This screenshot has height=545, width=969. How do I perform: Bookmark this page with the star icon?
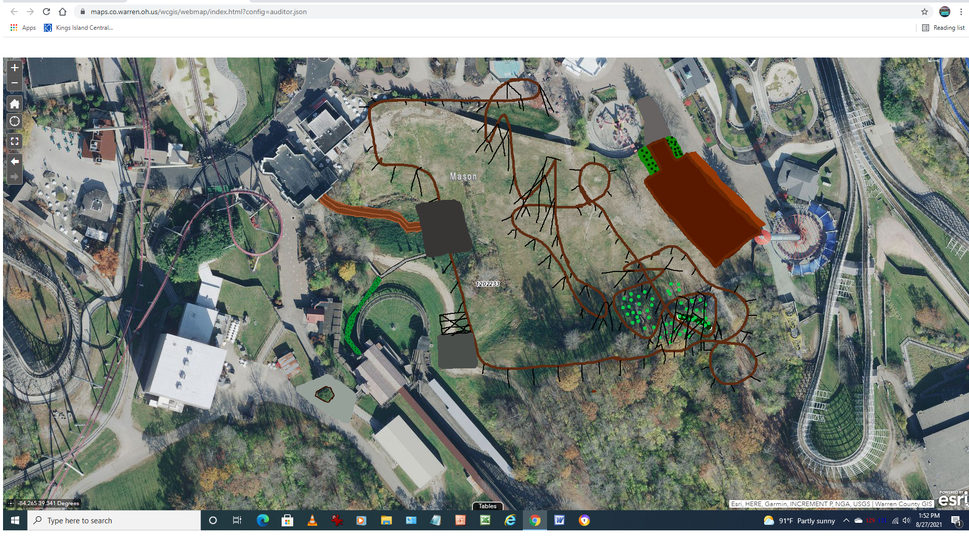point(925,12)
